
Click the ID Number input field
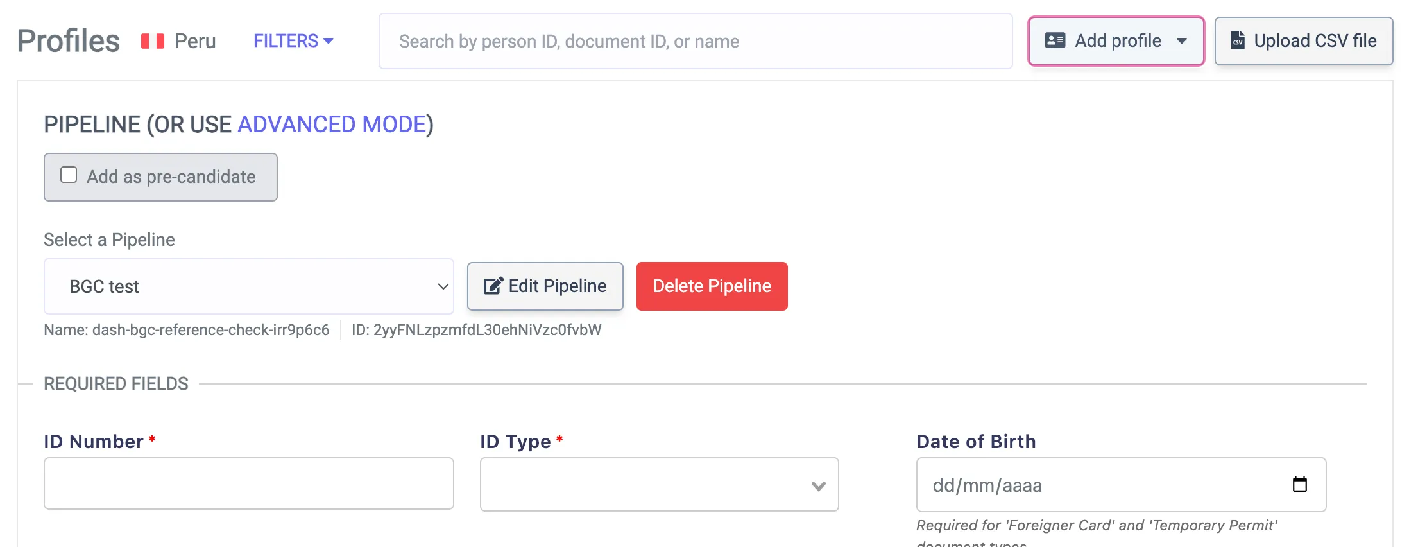click(249, 483)
